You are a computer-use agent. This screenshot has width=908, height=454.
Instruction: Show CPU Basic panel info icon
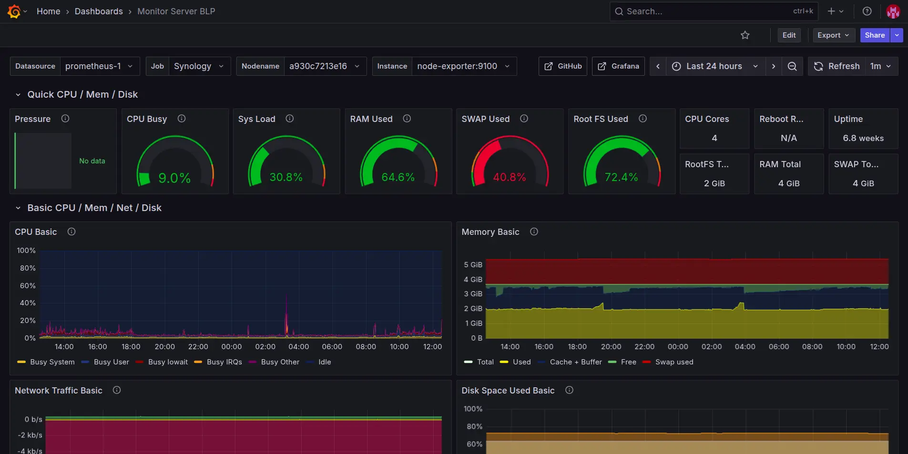click(x=71, y=232)
